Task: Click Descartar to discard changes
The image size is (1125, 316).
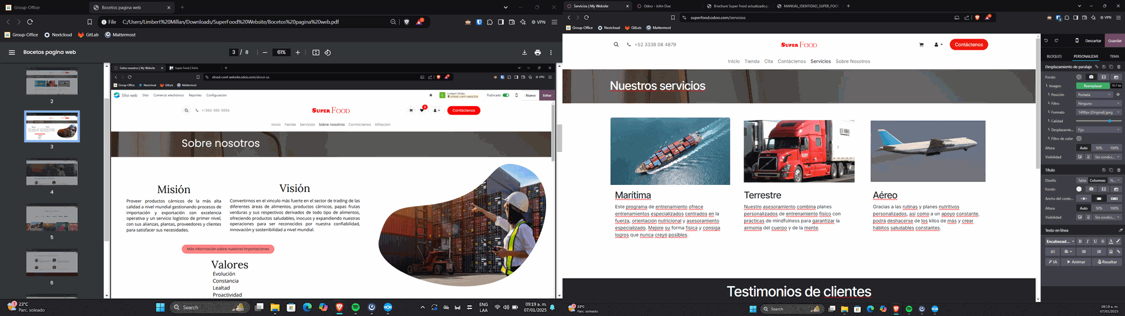Action: point(1093,41)
